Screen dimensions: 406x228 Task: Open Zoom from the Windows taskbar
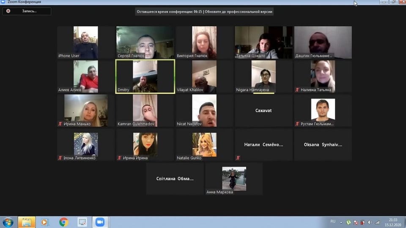coord(100,222)
